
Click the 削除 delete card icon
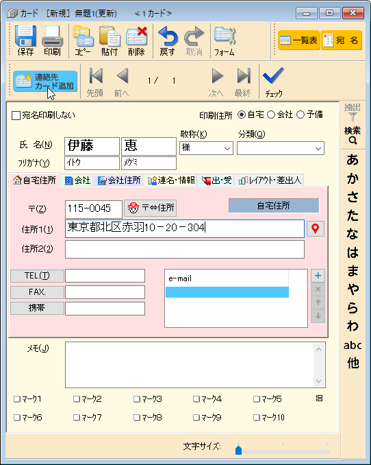coord(136,36)
